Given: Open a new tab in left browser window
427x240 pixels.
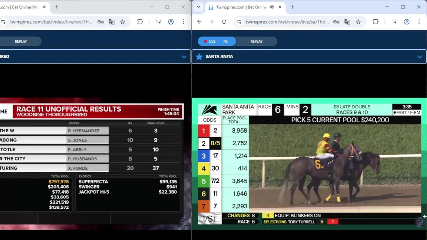Looking at the screenshot, I should pos(56,7).
